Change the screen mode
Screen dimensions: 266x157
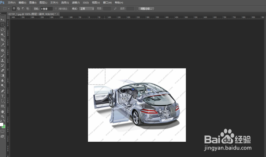coord(2,136)
